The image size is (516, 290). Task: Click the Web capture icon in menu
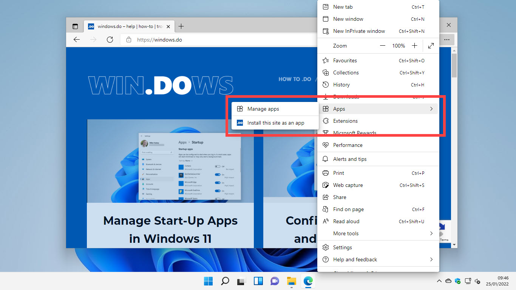coord(326,185)
